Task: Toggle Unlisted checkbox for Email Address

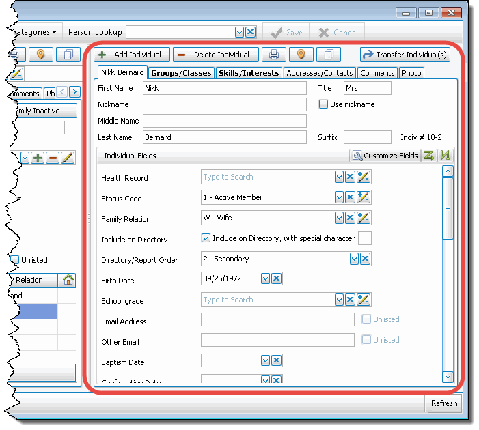Action: (x=366, y=319)
